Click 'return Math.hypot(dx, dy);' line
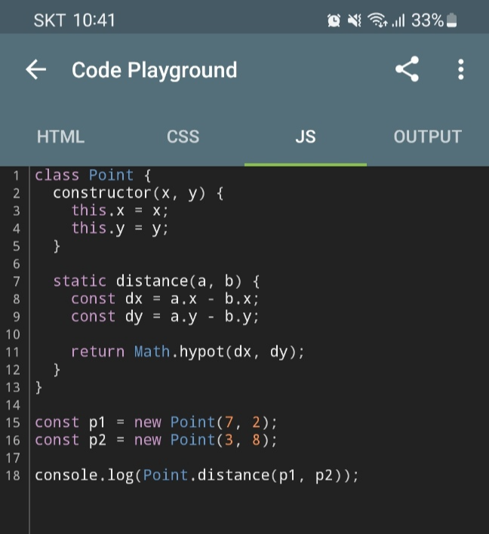This screenshot has width=489, height=534. (x=188, y=351)
